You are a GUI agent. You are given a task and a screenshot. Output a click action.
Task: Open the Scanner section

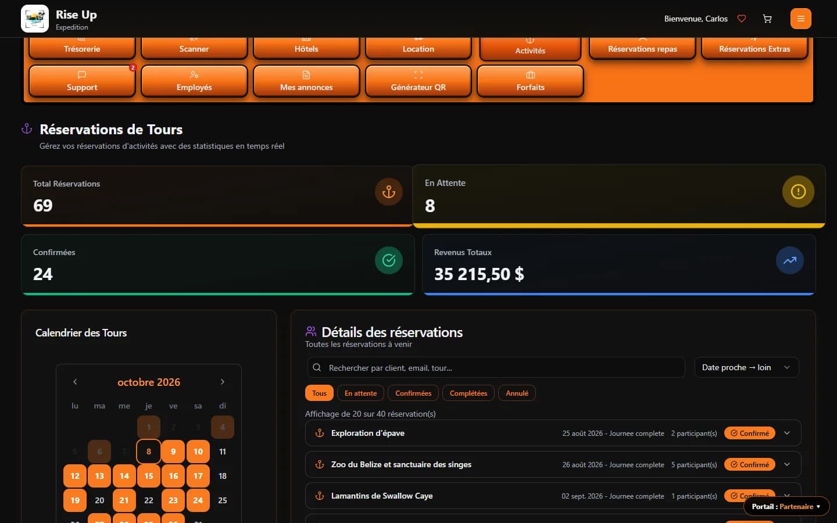coord(194,48)
